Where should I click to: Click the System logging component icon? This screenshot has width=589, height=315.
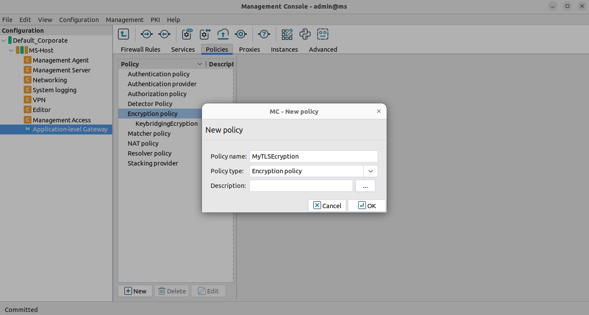28,90
